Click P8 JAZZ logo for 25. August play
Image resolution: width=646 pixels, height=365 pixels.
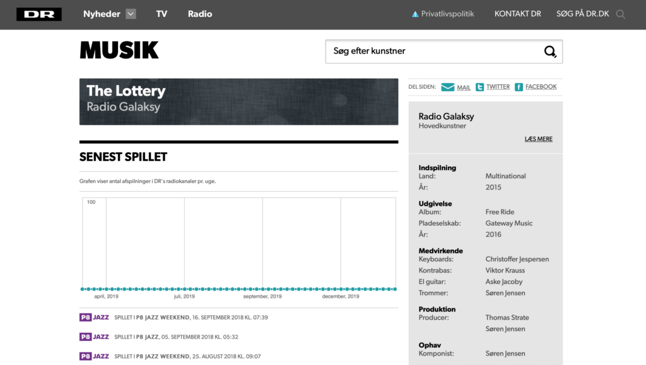95,356
